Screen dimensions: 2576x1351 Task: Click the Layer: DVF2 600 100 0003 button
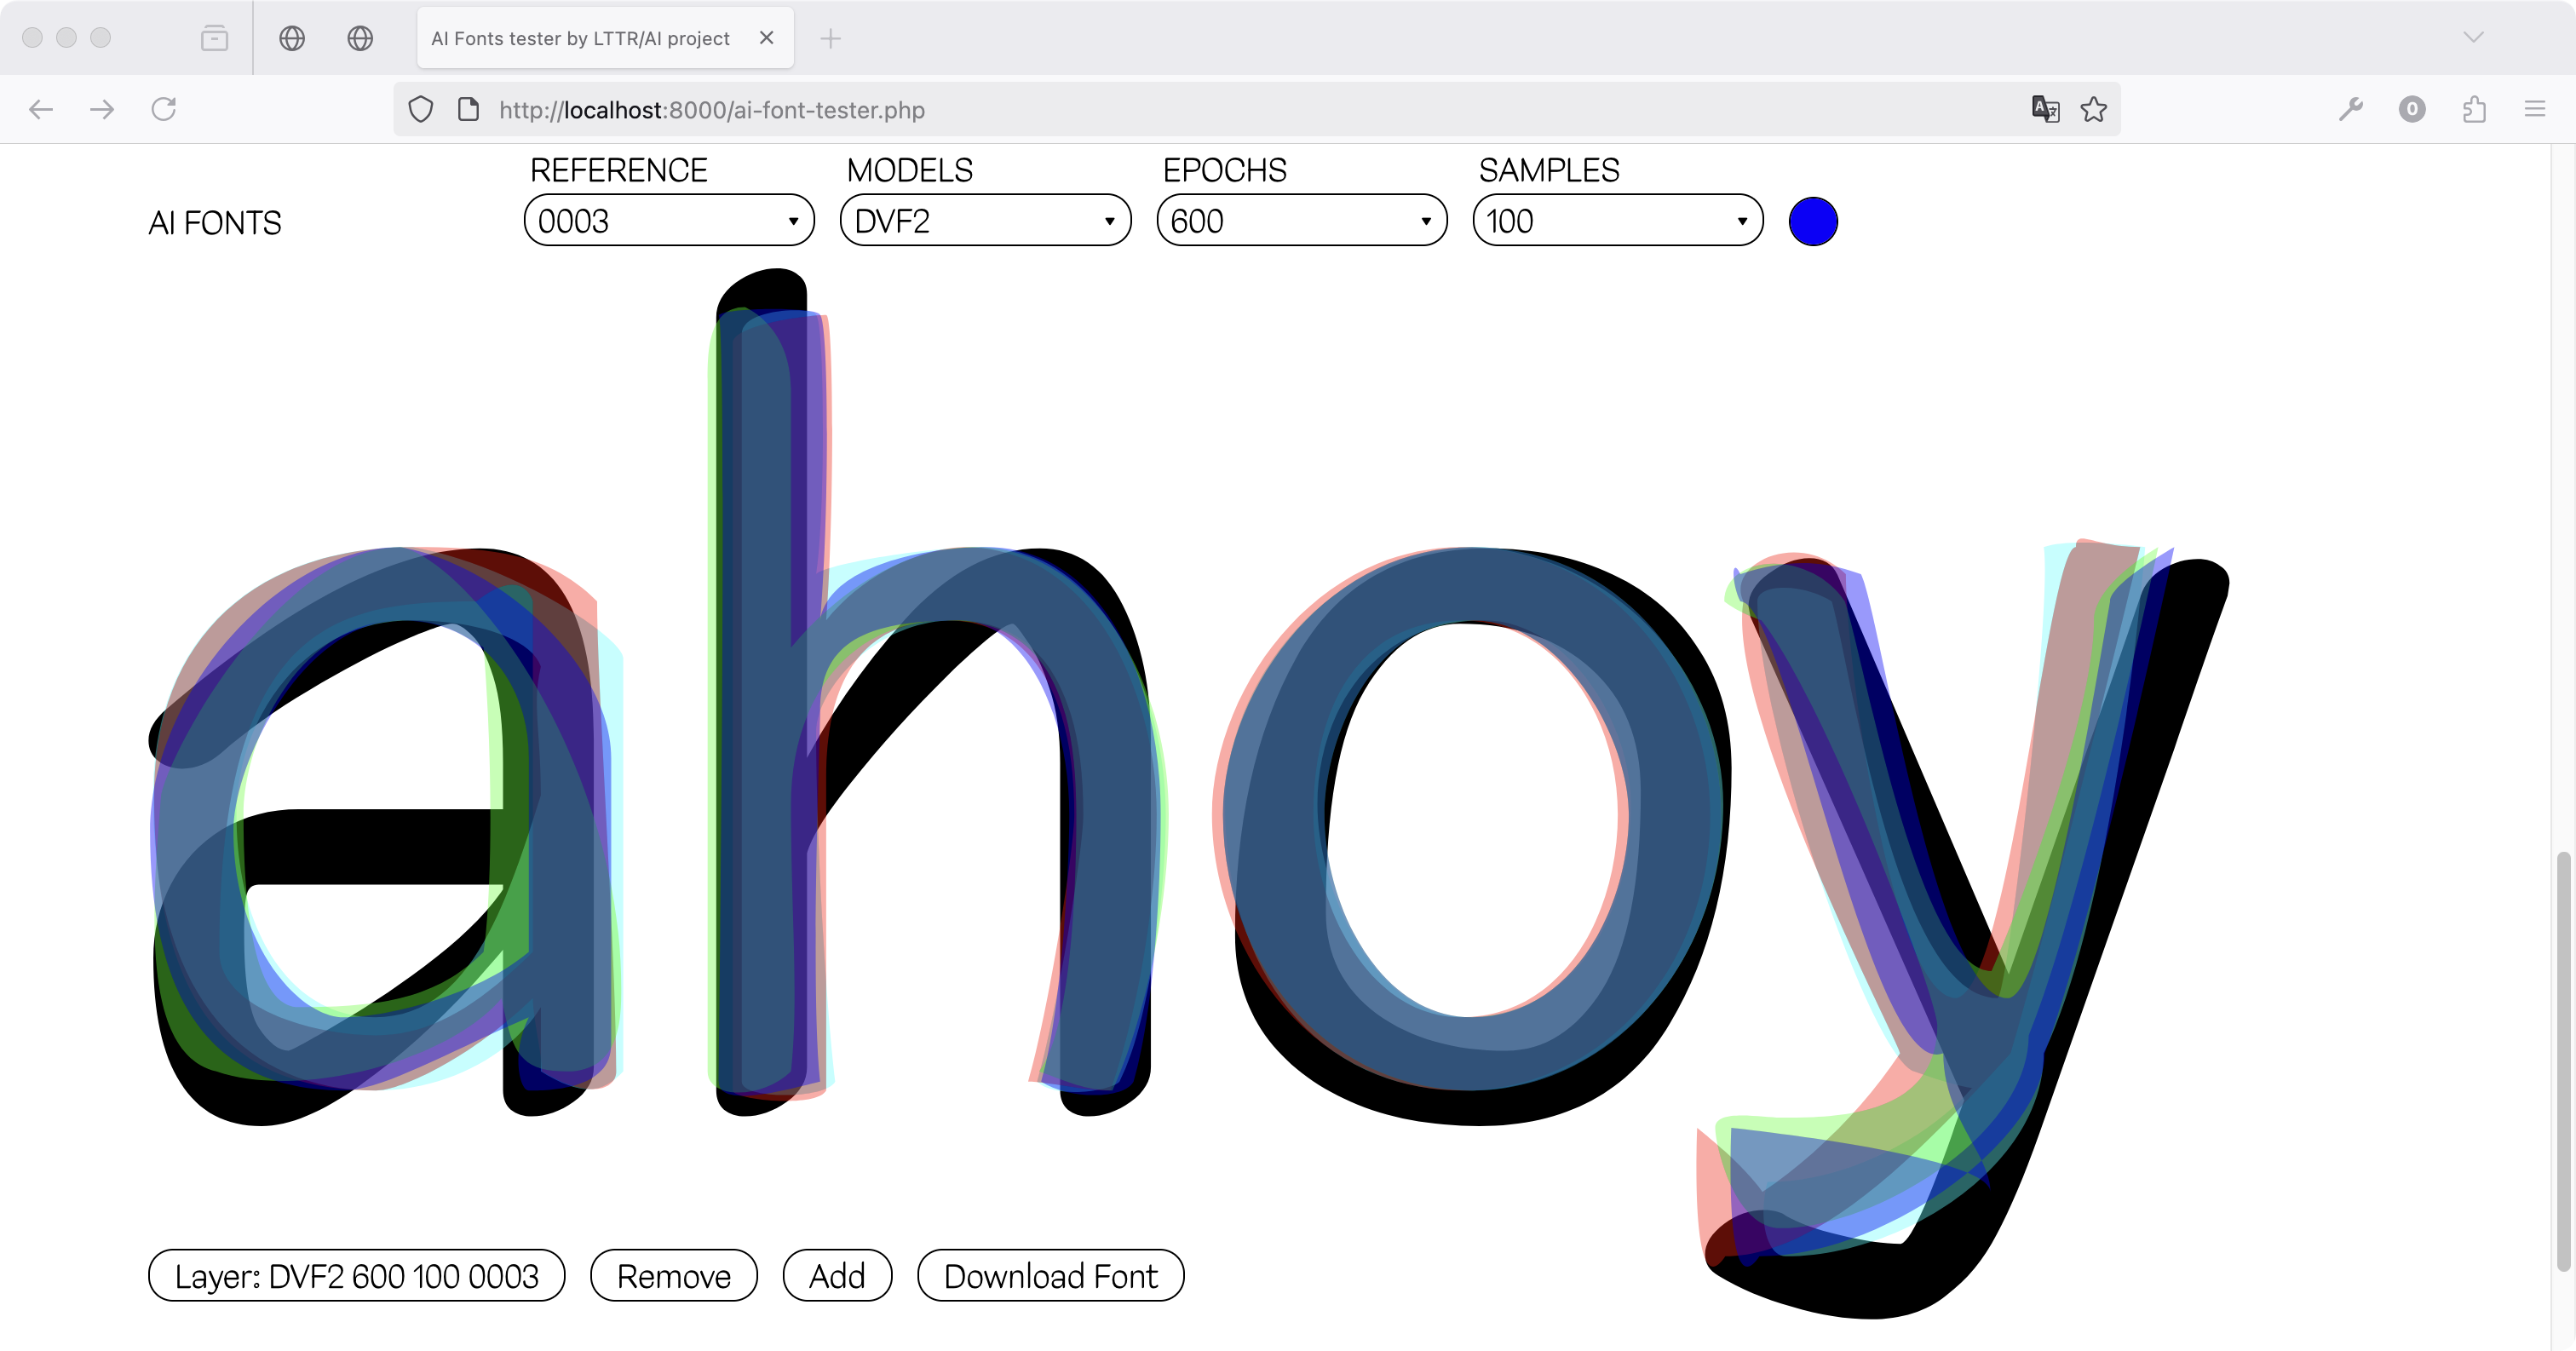point(357,1275)
